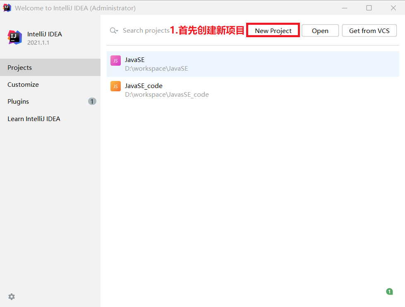
Task: Click the IntelliJ title bar app icon
Action: (7, 8)
